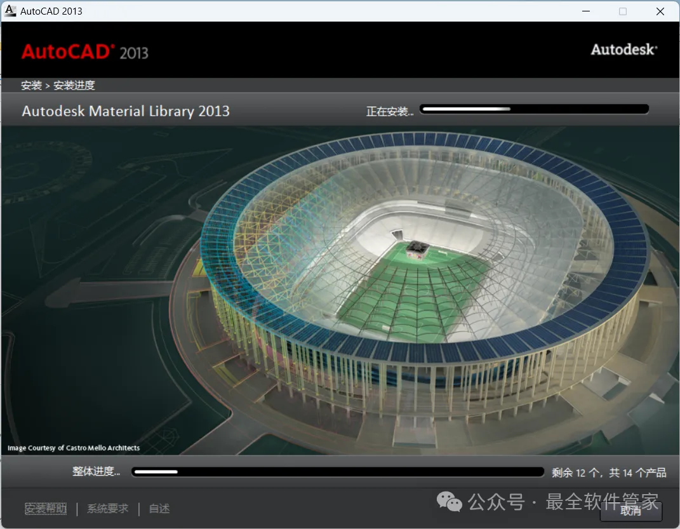The height and width of the screenshot is (529, 680).
Task: Open the 安装帮助 installation help link
Action: 46,508
